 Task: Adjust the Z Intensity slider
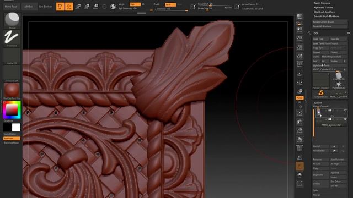click(x=171, y=9)
